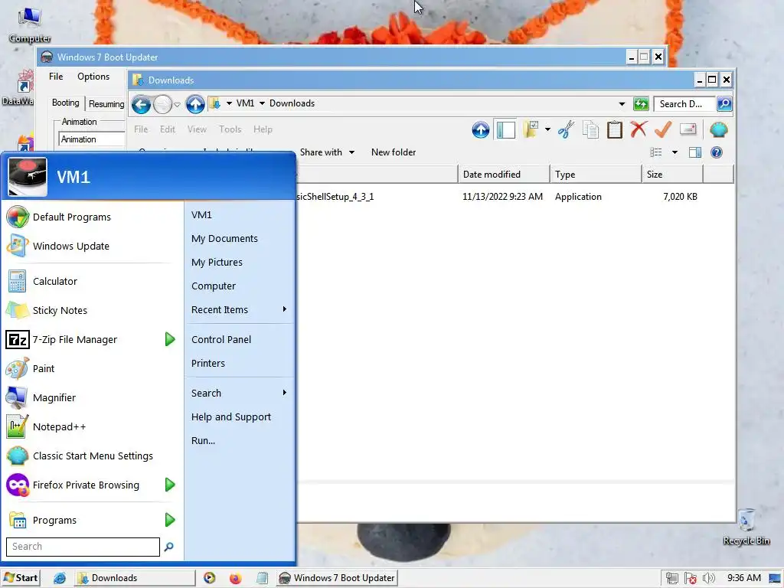
Task: Toggle the preview pane button
Action: [695, 152]
